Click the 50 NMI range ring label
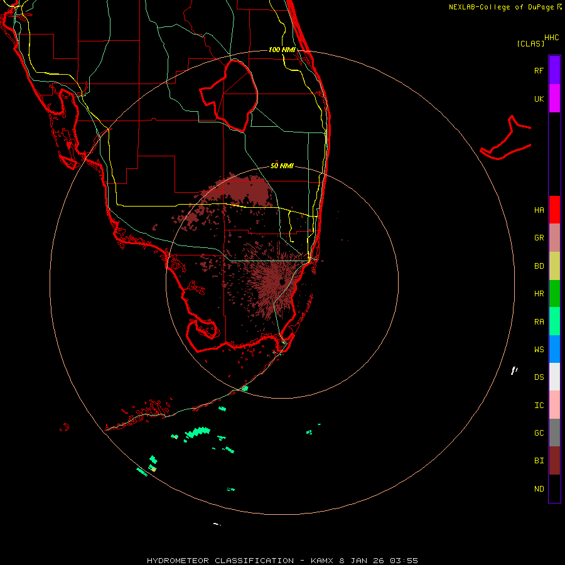 [x=282, y=166]
